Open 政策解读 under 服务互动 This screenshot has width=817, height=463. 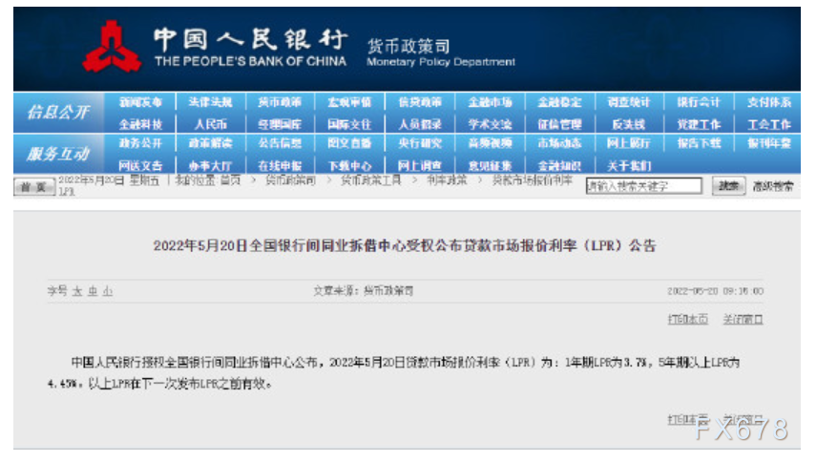click(211, 143)
